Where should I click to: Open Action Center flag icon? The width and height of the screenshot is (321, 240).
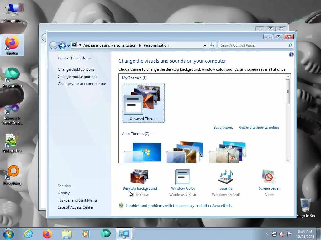tap(289, 234)
